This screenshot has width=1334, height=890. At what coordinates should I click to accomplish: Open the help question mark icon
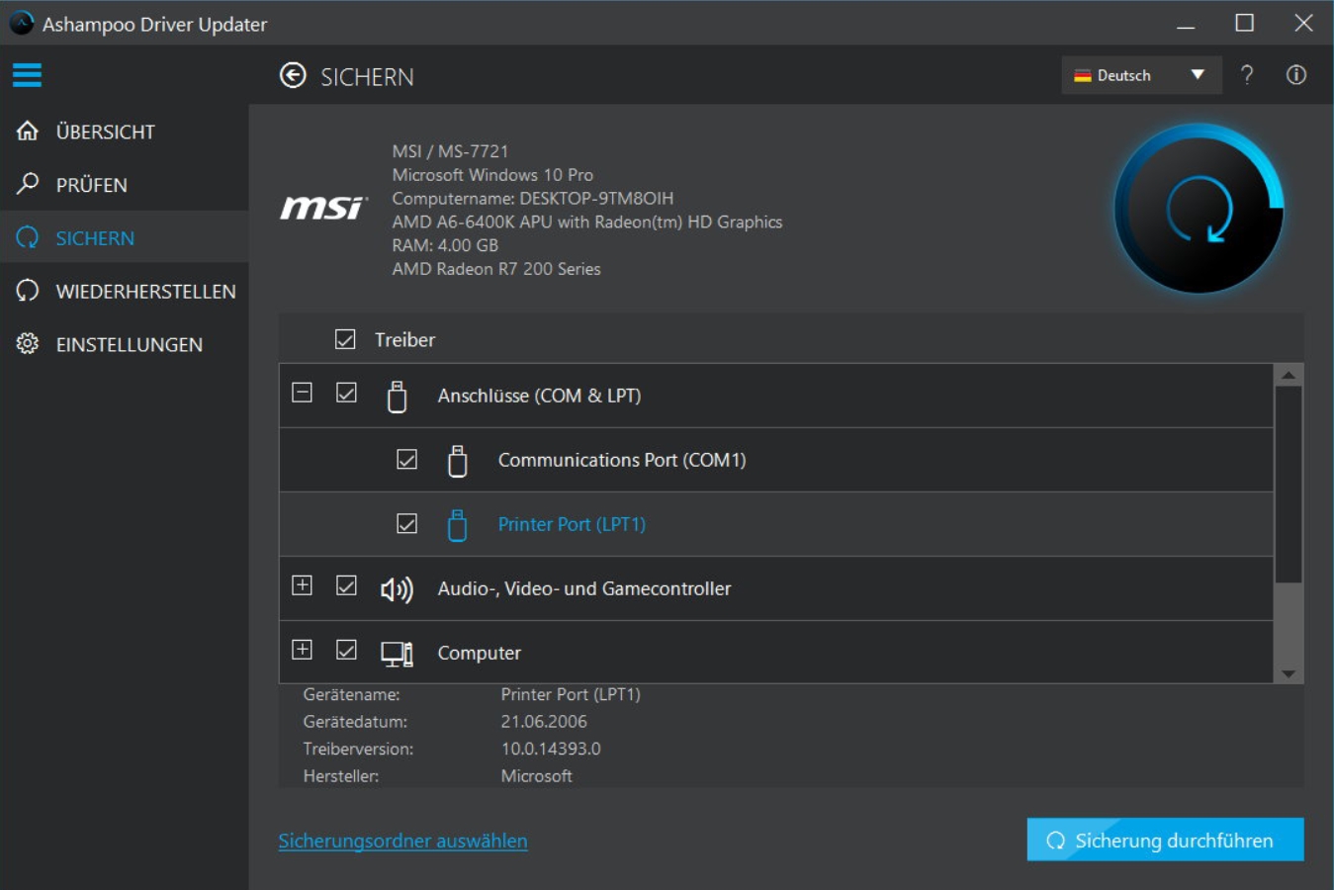point(1247,75)
